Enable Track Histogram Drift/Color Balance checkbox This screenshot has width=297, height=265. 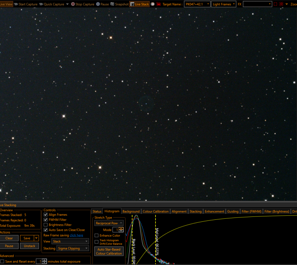click(x=97, y=242)
